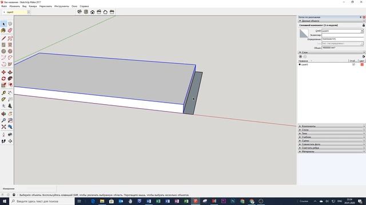366x205 pixels.
Task: Choose the Position Camera tool
Action: pyautogui.click(x=3, y=134)
